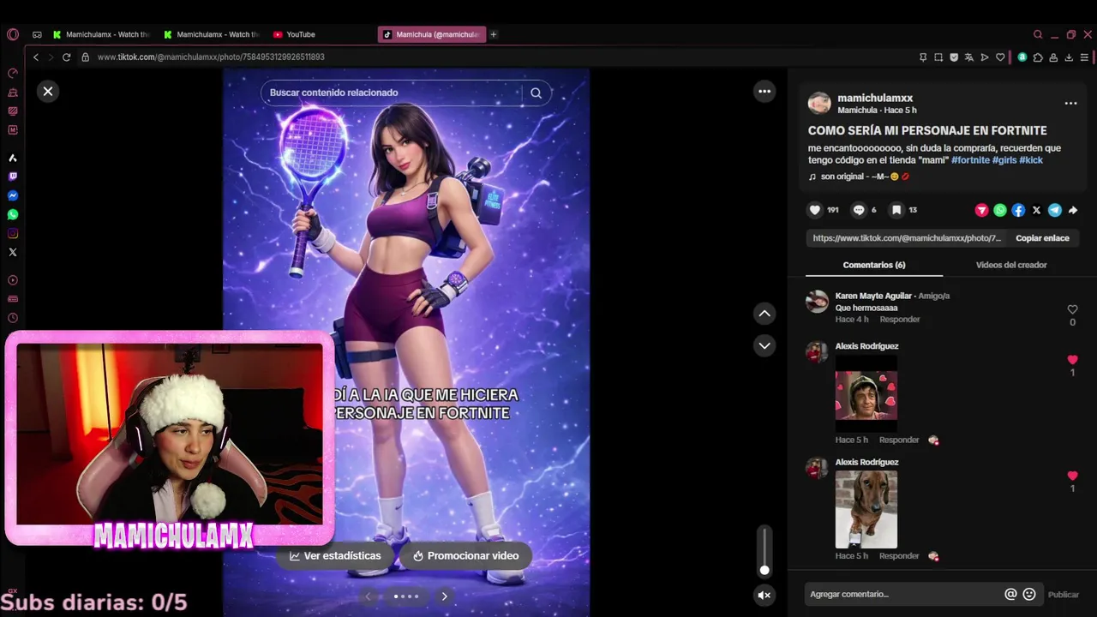Go to the next post with down chevron

pyautogui.click(x=764, y=345)
